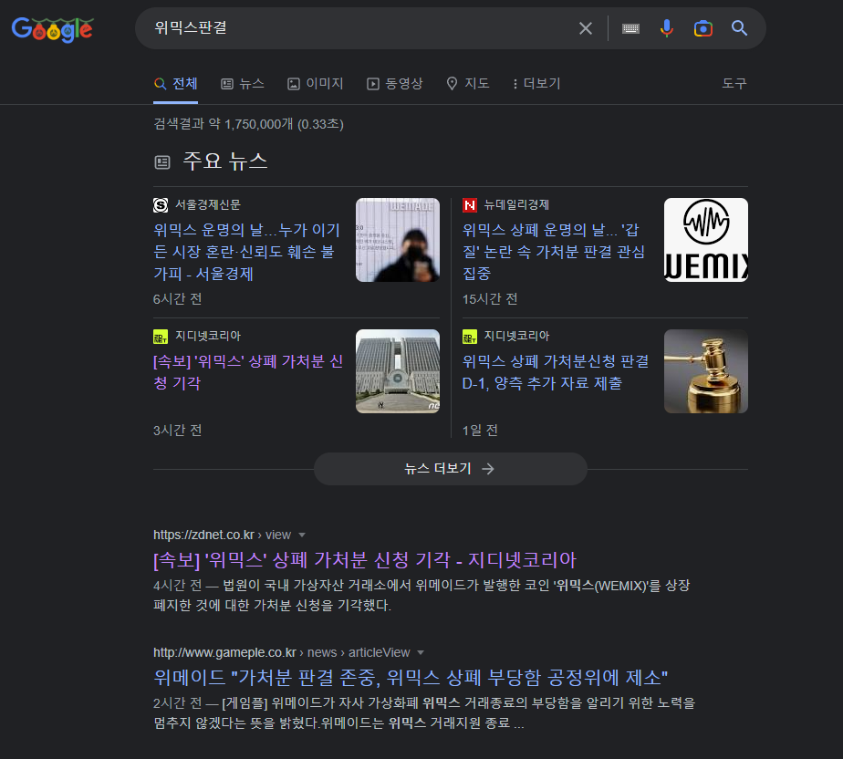Screen dimensions: 843x759
Task: Open headline 위믹스 상폐 운명의 날 갑질 논란
Action: pyautogui.click(x=554, y=252)
